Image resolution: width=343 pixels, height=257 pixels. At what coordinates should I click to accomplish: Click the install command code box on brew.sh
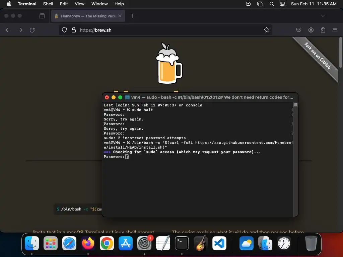click(x=78, y=209)
